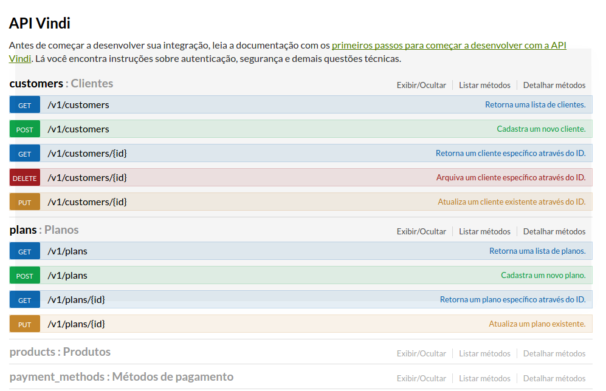The height and width of the screenshot is (391, 606).
Task: Collapse the customers : Clientes heading
Action: coord(61,84)
